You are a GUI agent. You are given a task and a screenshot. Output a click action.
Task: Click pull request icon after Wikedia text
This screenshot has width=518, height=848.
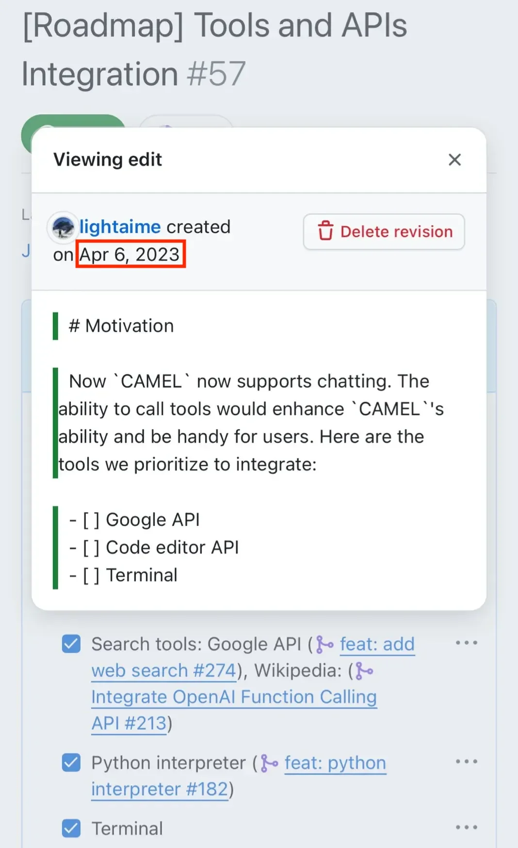point(364,671)
